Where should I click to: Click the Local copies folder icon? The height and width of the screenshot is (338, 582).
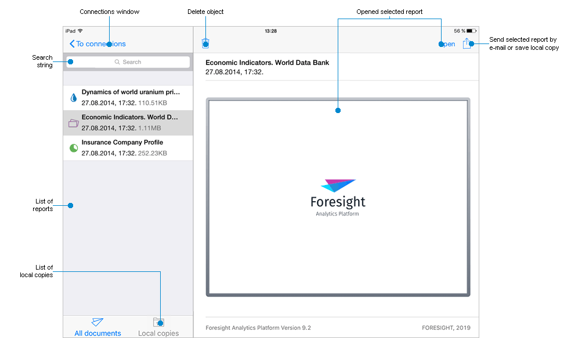click(158, 322)
